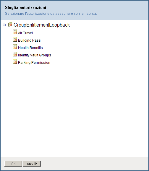Select Identity Vault Groups entitlement

coord(35,55)
